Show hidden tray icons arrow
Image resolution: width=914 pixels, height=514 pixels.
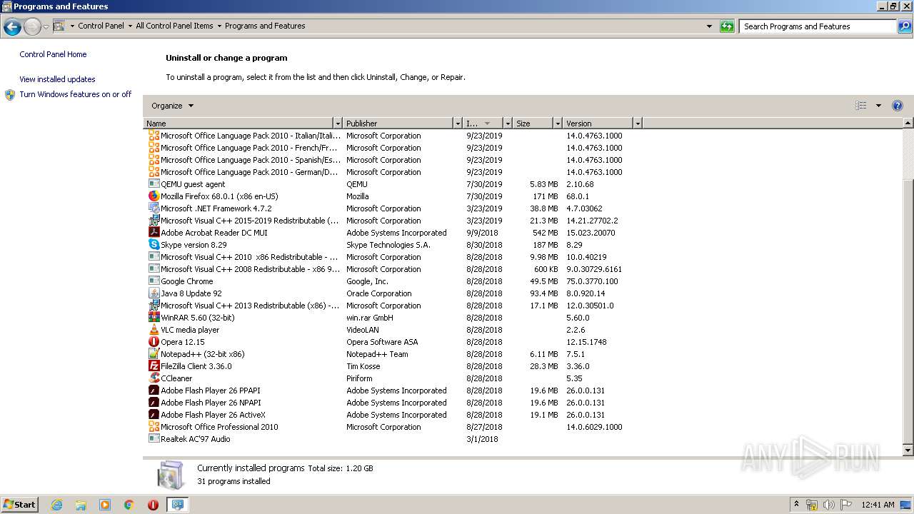[x=796, y=504]
